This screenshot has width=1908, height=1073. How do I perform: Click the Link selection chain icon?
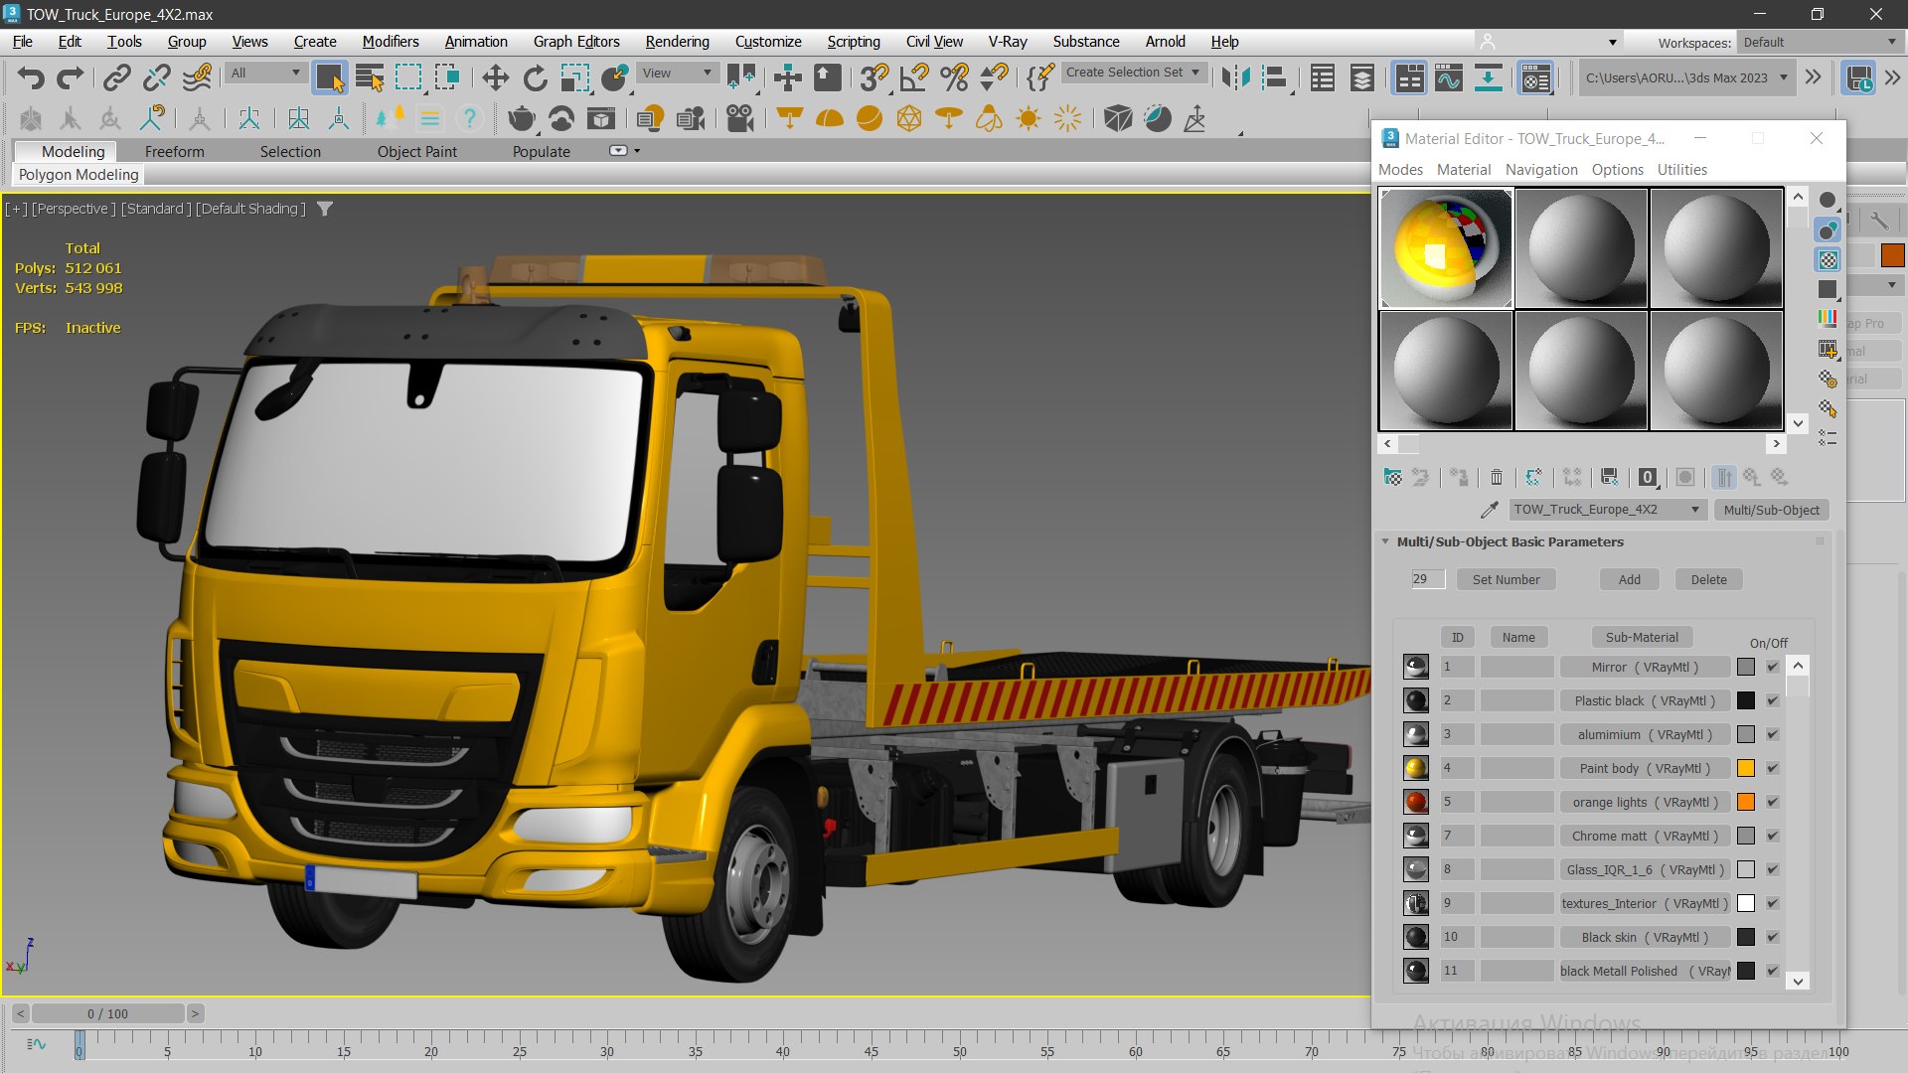click(x=117, y=77)
